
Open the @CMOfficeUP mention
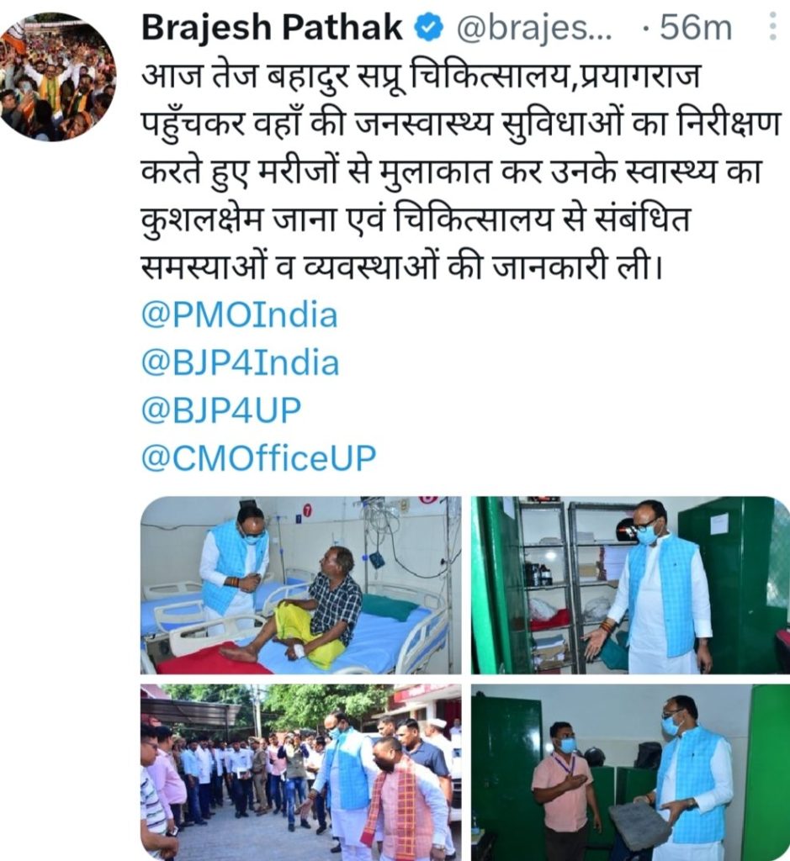[x=259, y=458]
